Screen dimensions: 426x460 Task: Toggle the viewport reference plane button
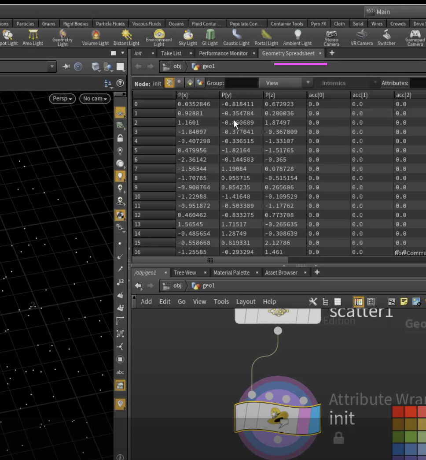pos(120,114)
